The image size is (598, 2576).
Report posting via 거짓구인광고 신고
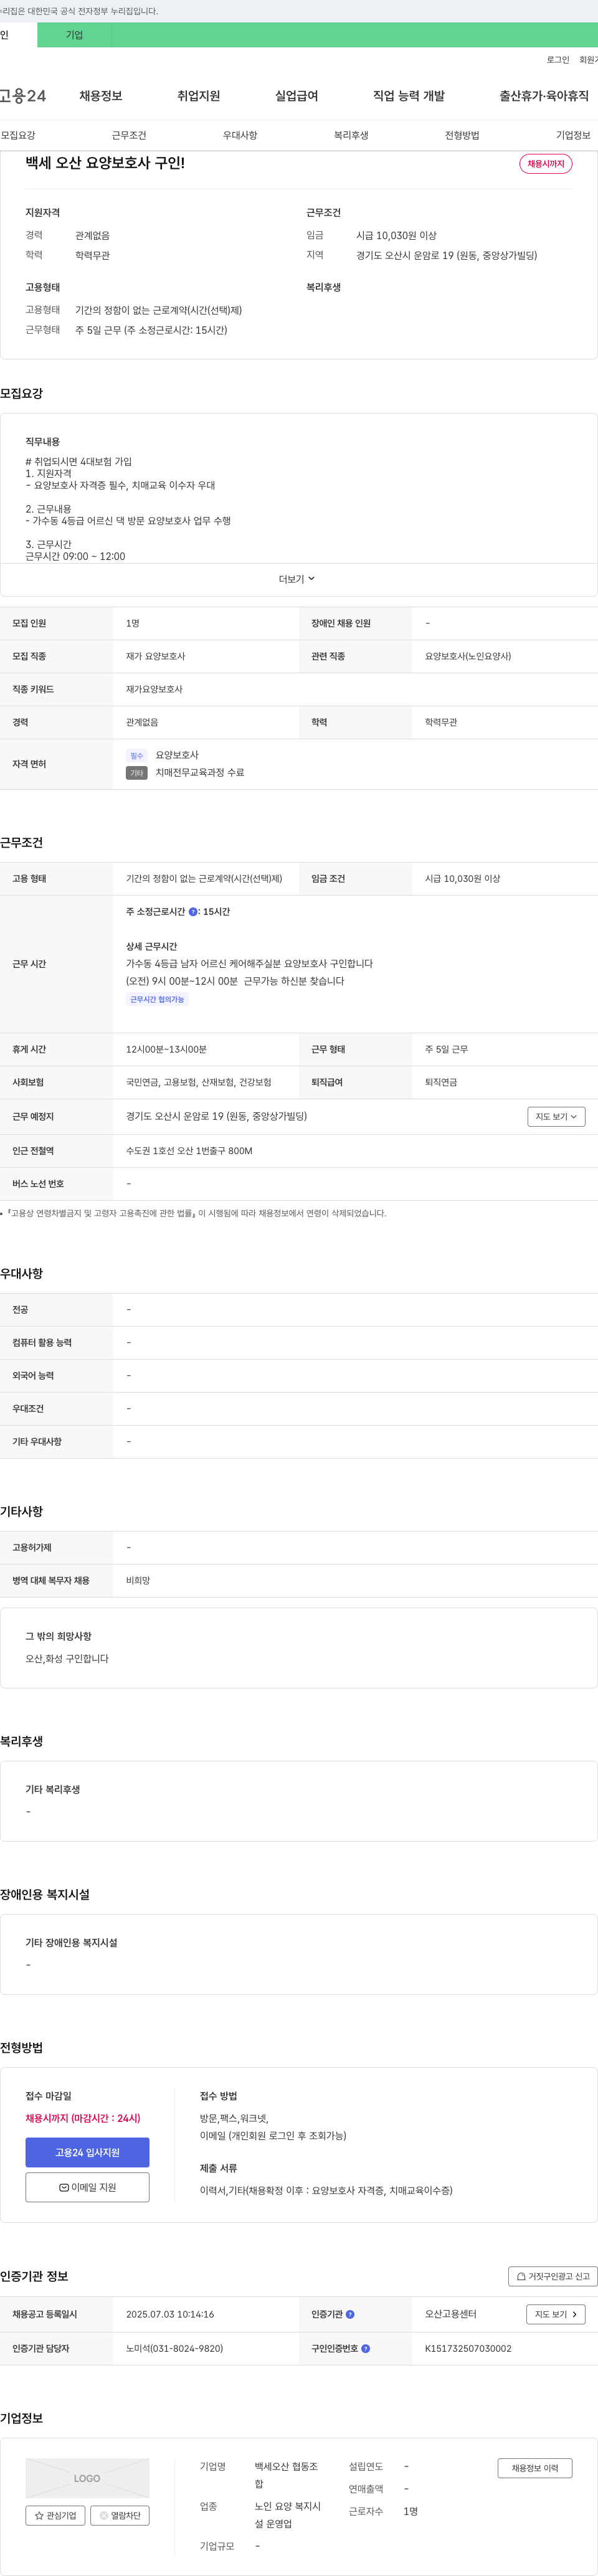click(553, 2276)
